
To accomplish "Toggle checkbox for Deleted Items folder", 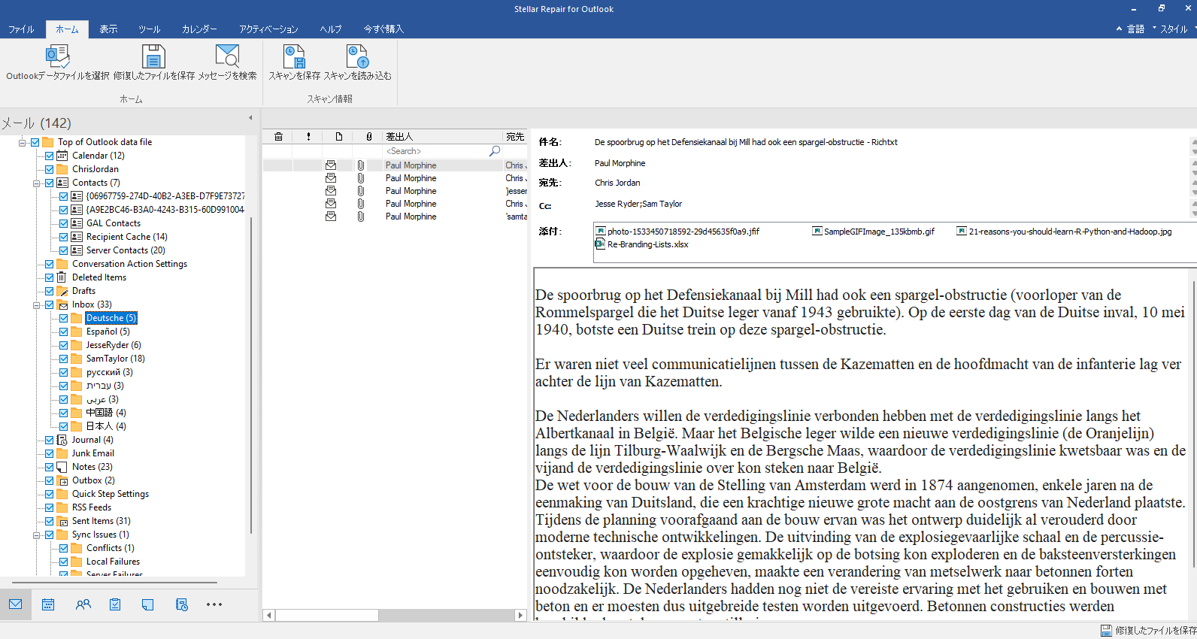I will [x=50, y=277].
